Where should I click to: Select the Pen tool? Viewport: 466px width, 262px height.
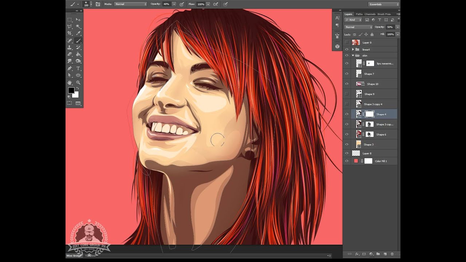pyautogui.click(x=70, y=68)
